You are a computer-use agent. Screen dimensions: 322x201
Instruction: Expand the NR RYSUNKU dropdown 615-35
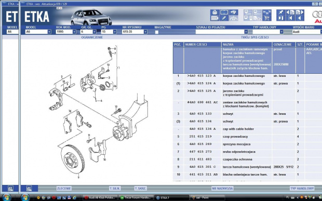click(x=145, y=32)
